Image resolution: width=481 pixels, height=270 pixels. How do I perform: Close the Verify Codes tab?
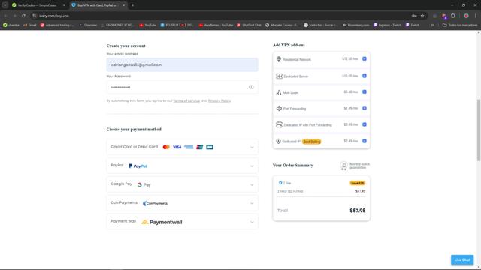[x=64, y=5]
